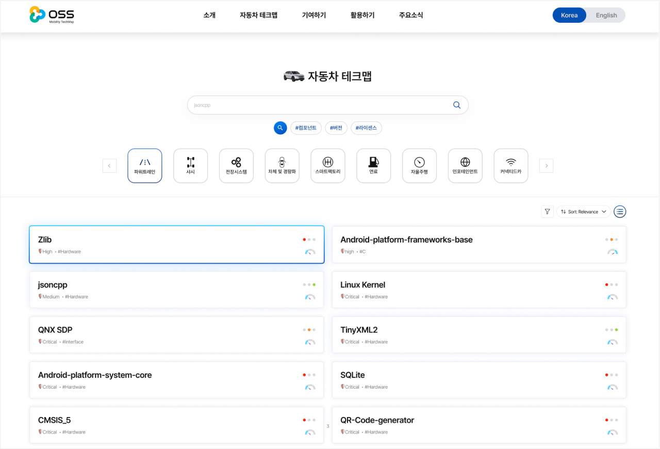Click the #버전 tag button

336,128
